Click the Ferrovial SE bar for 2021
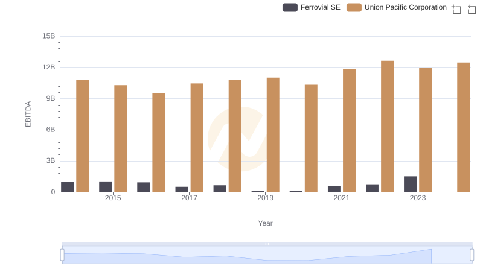The image size is (483, 278). (x=334, y=189)
